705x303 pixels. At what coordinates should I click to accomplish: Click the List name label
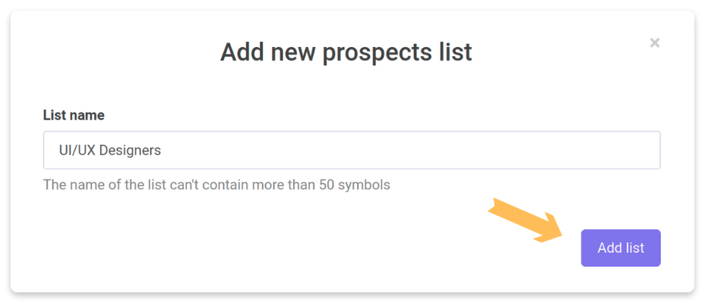74,115
